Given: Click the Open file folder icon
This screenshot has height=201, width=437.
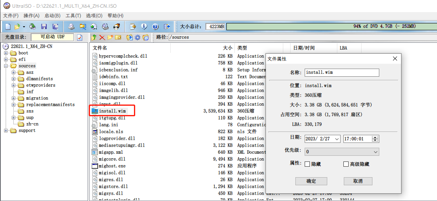Looking at the screenshot, I should click(17, 27).
